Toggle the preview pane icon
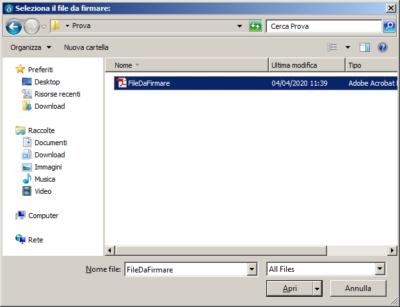 (365, 47)
